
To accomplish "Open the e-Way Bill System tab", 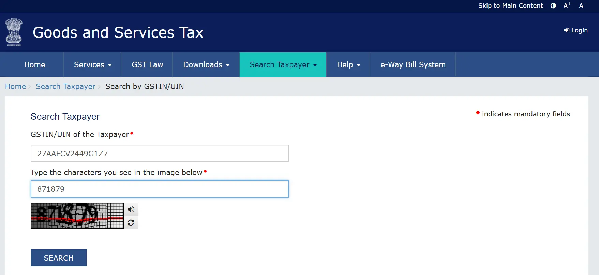I will (x=413, y=65).
